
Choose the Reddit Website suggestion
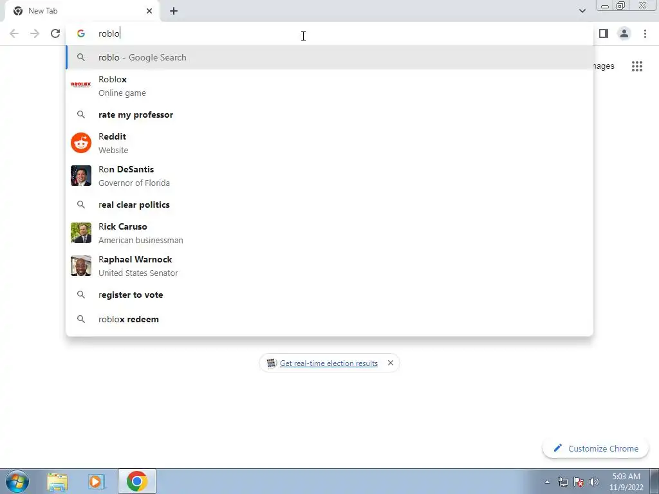point(329,143)
